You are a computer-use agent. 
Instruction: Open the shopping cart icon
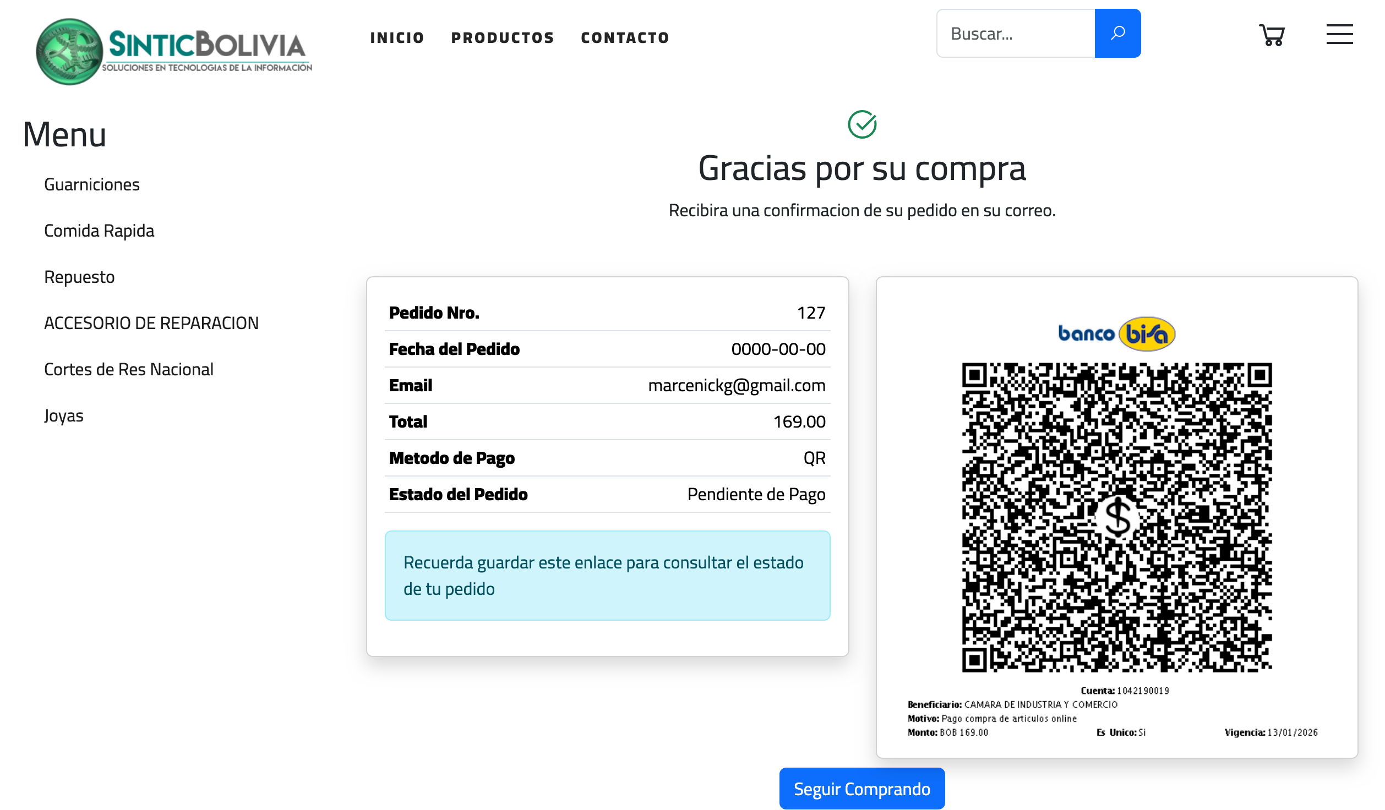point(1272,35)
